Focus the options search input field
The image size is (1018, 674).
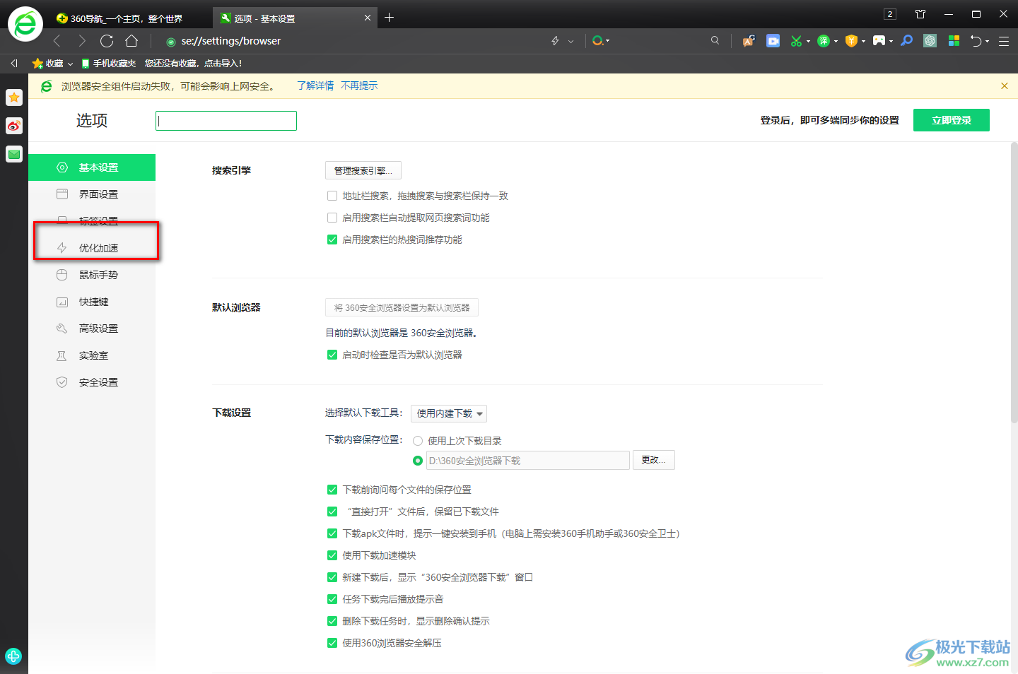pyautogui.click(x=226, y=121)
